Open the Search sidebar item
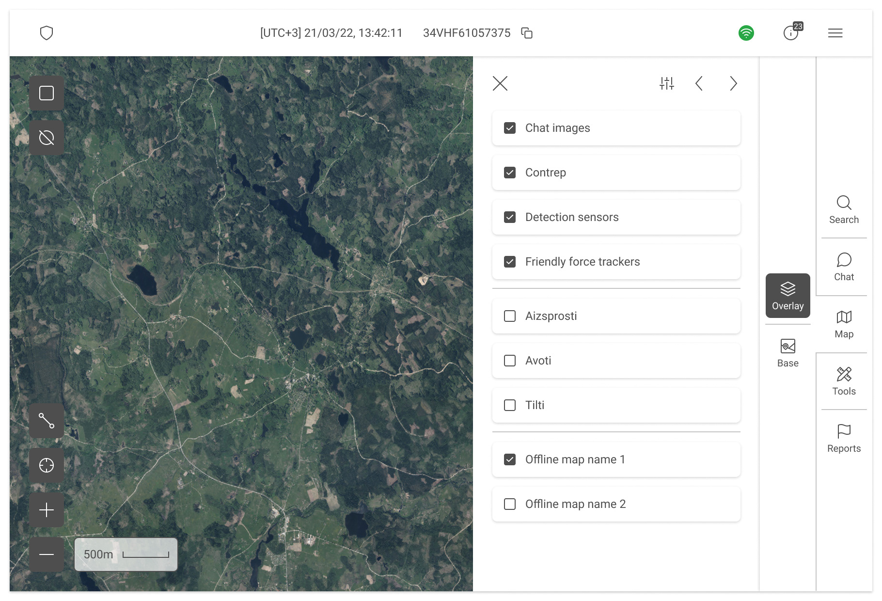Image resolution: width=882 pixels, height=601 pixels. tap(844, 210)
